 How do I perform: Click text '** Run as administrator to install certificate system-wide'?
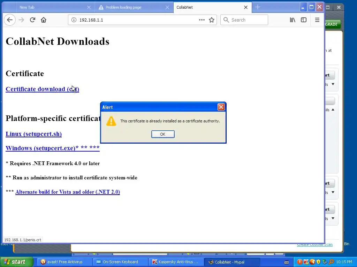point(71,178)
